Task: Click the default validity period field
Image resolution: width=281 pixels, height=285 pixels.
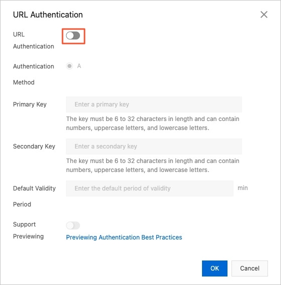Action: [149, 188]
